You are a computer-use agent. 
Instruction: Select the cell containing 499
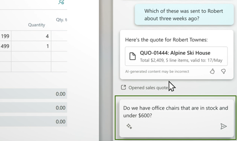click(5, 46)
